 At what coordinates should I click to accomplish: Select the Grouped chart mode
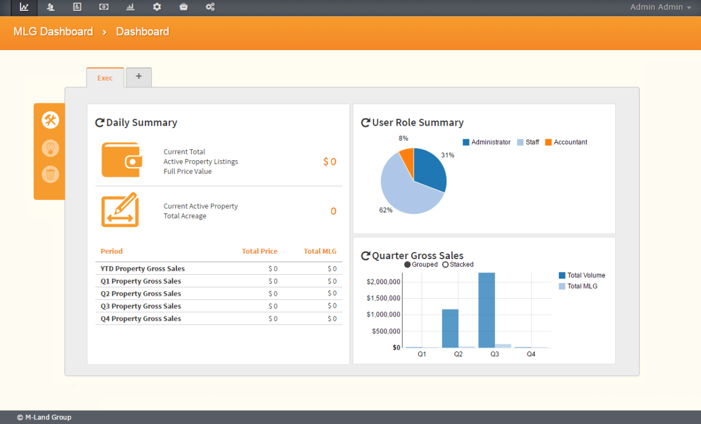(408, 264)
